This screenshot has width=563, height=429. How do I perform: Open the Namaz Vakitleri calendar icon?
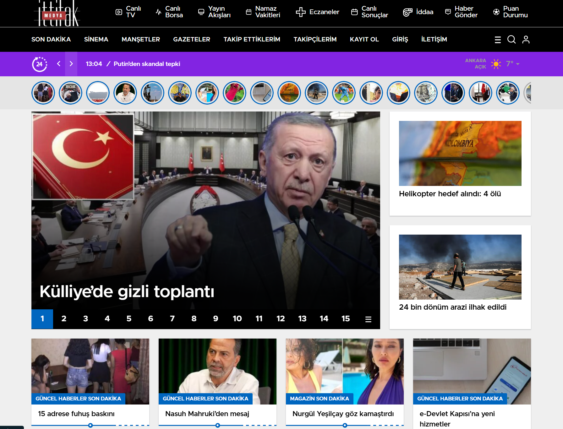249,12
